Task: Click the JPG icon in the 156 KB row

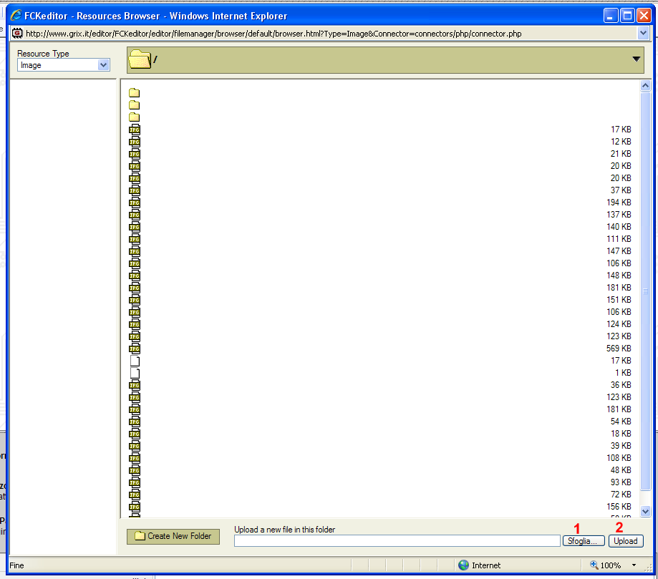Action: click(135, 507)
